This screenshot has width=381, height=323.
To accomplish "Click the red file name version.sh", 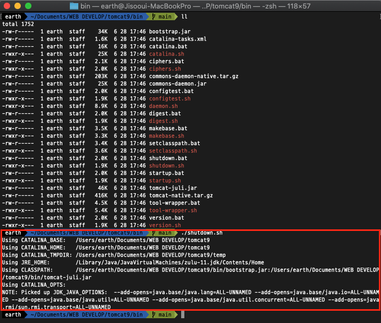I will click(165, 226).
